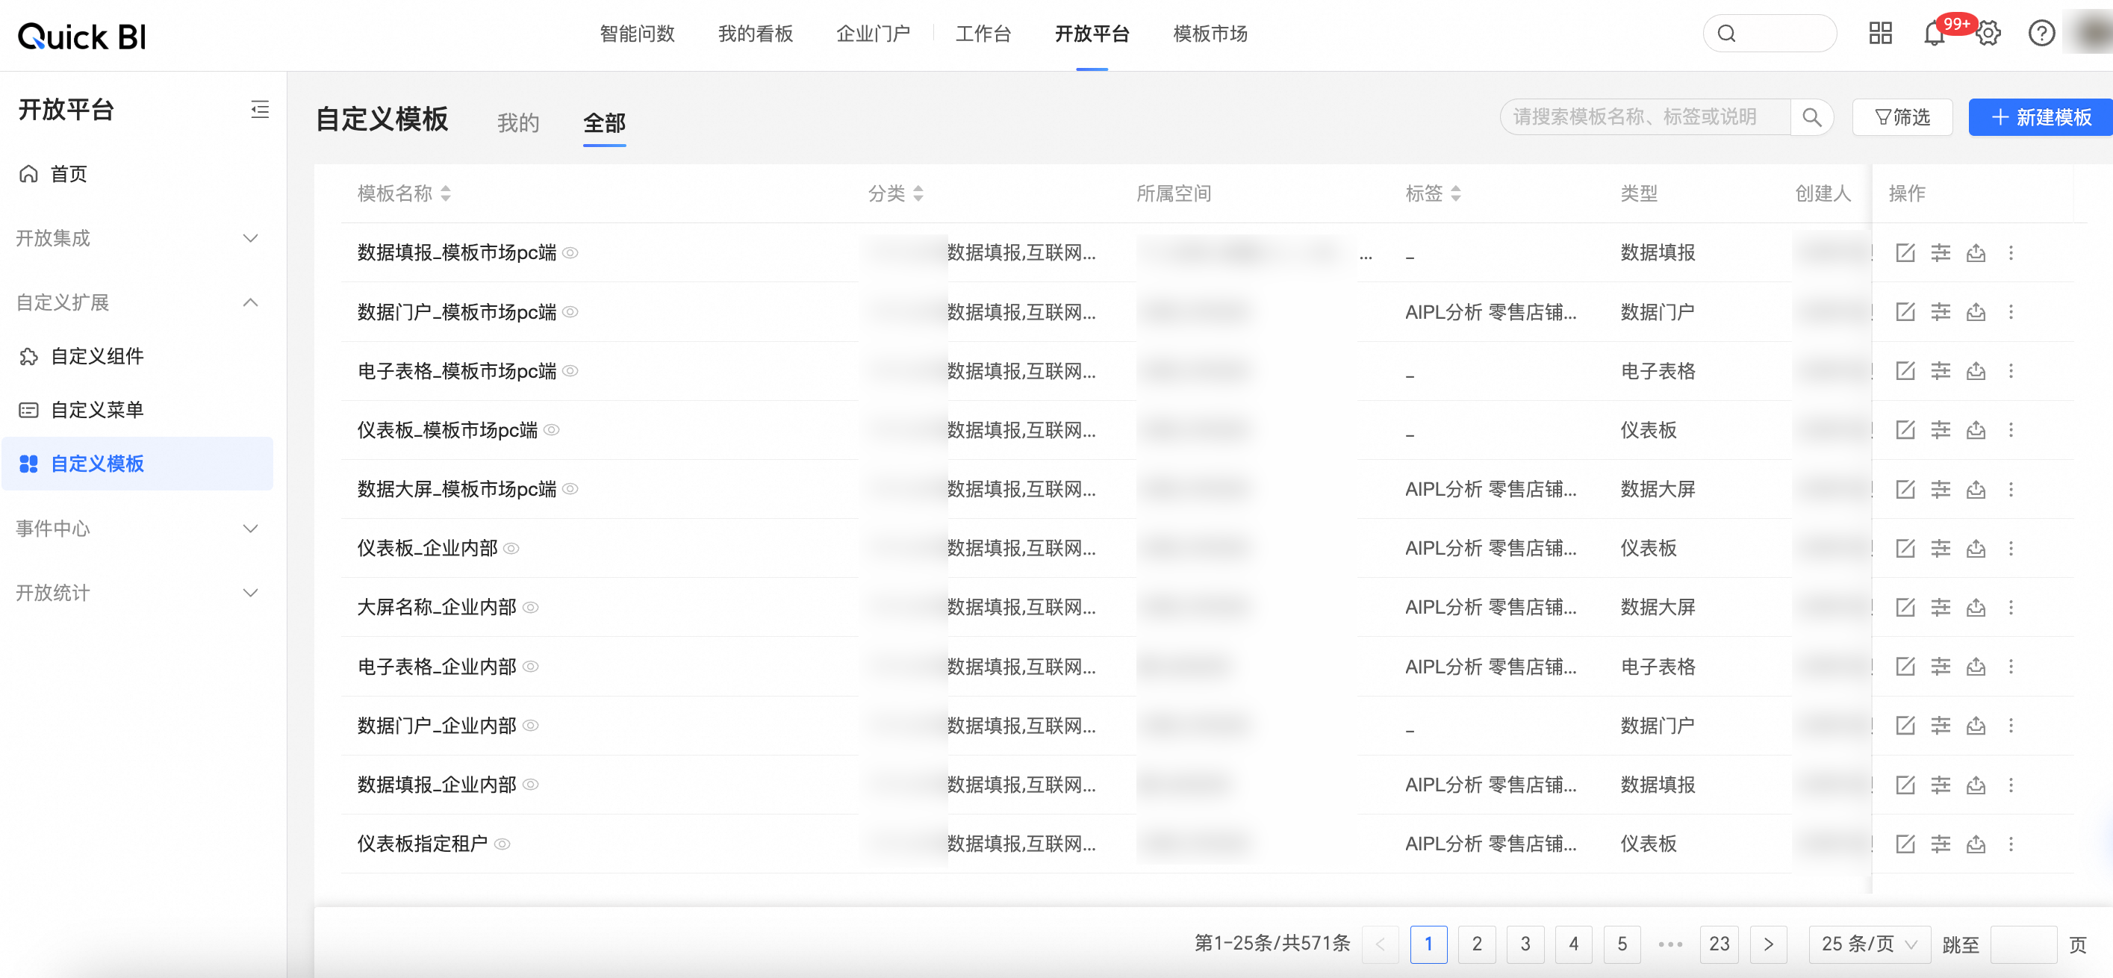Click the 筛选 filter button
The image size is (2113, 978).
tap(1902, 117)
